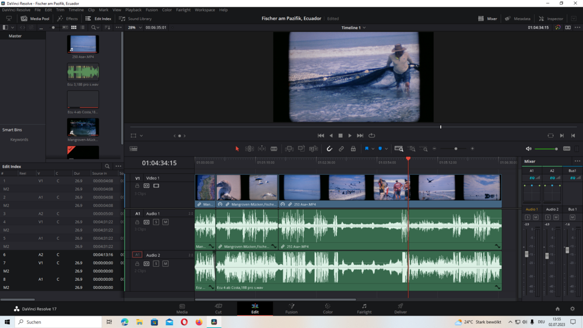The width and height of the screenshot is (583, 328).
Task: Open the Effects panel
Action: tap(68, 19)
